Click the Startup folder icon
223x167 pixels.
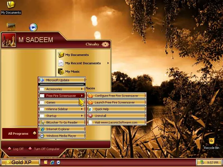click(x=42, y=116)
